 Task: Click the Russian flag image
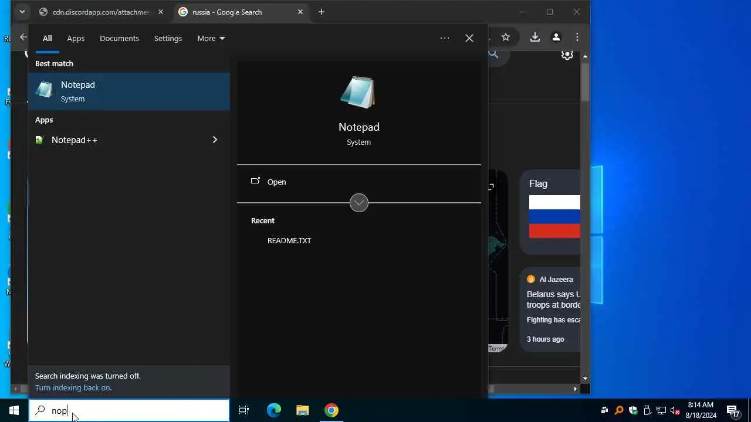(554, 217)
